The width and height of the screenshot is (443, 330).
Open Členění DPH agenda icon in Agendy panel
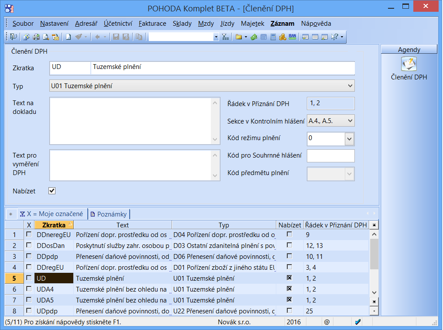click(x=409, y=64)
